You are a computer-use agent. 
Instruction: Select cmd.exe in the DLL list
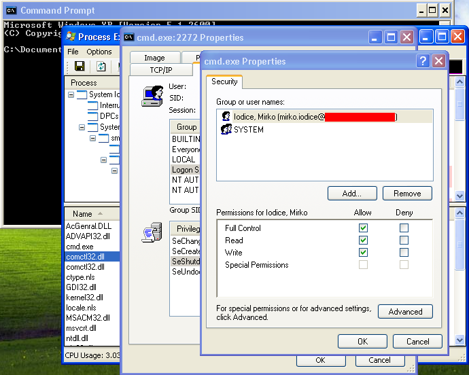[x=80, y=247]
